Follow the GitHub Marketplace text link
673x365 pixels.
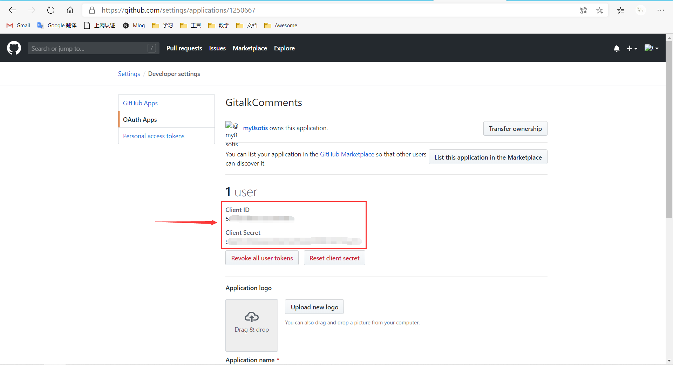click(347, 154)
